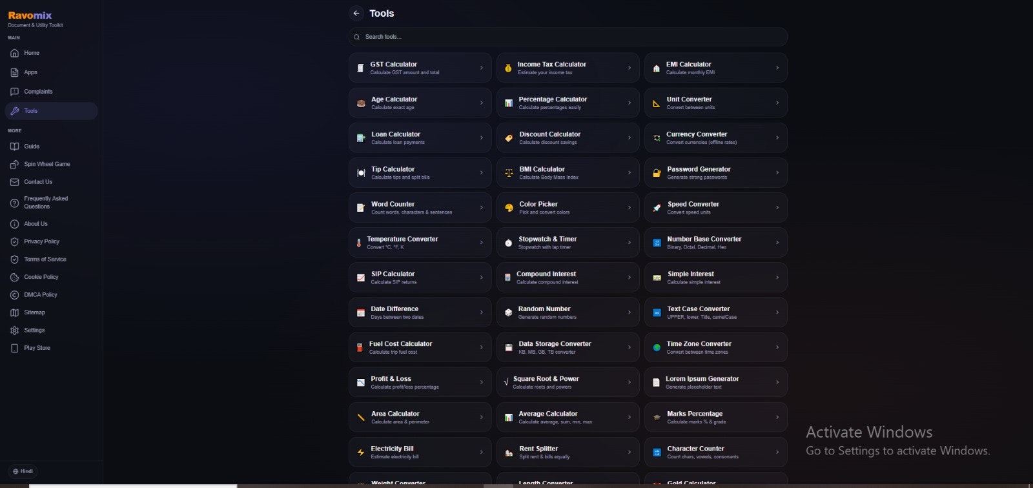Image resolution: width=1033 pixels, height=488 pixels.
Task: Open the Average Calculator card
Action: pos(568,417)
